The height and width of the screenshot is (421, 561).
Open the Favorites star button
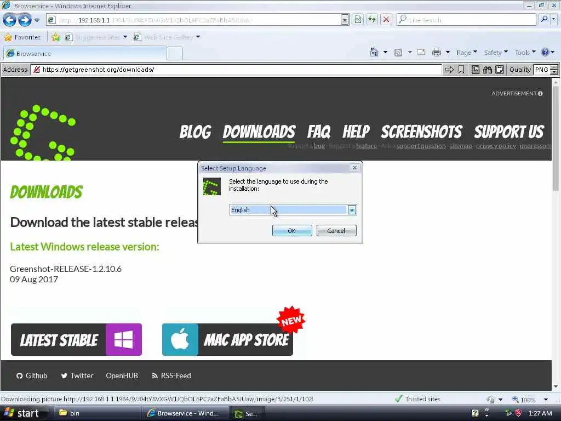[x=22, y=37]
